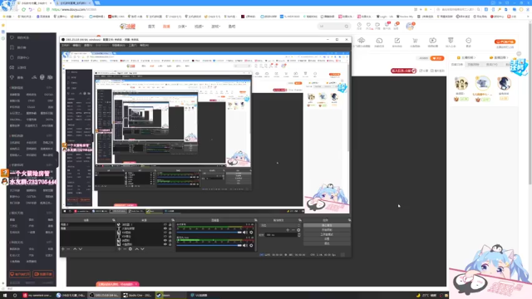The image size is (532, 299).
Task: Toggle lock on the first source
Action: click(x=170, y=225)
